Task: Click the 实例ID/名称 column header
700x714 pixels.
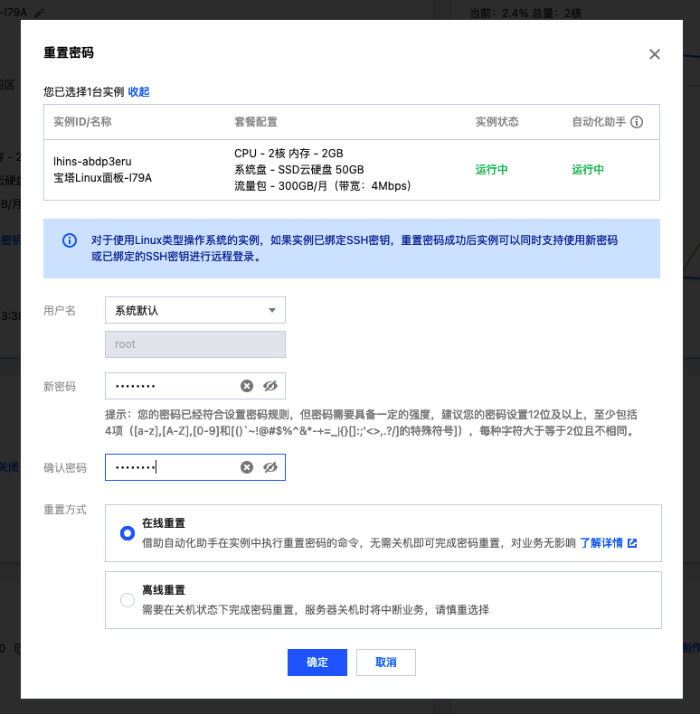Action: point(82,122)
